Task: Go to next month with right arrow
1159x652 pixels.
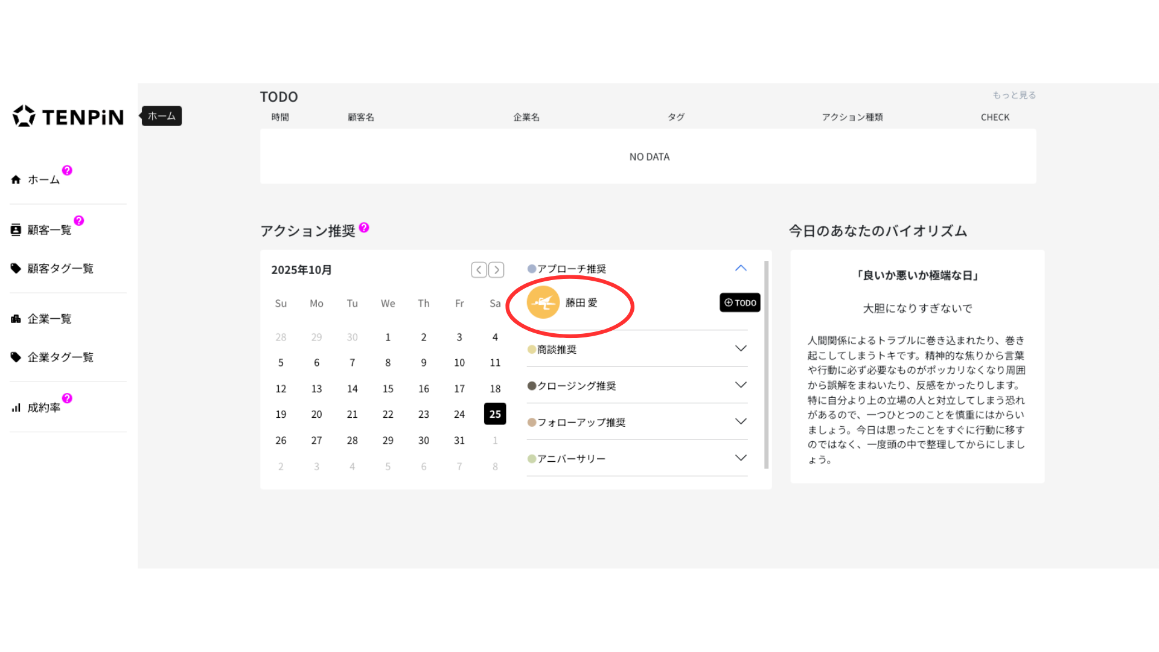Action: pos(496,270)
